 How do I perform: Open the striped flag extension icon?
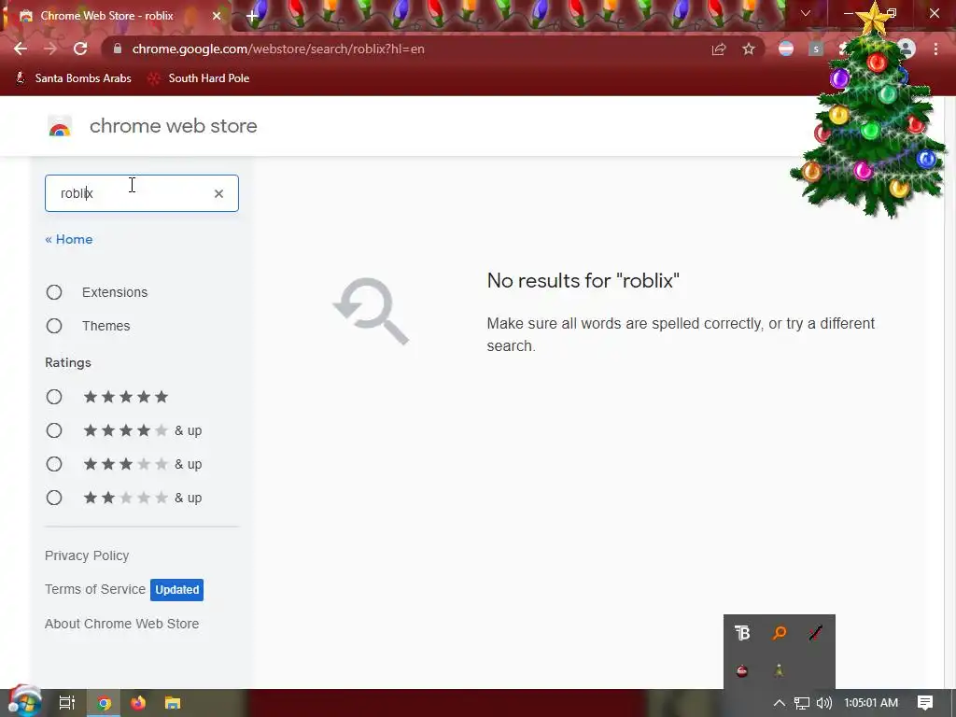pyautogui.click(x=786, y=49)
